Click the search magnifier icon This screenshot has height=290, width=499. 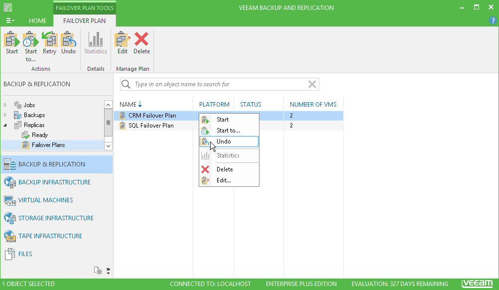pos(126,84)
